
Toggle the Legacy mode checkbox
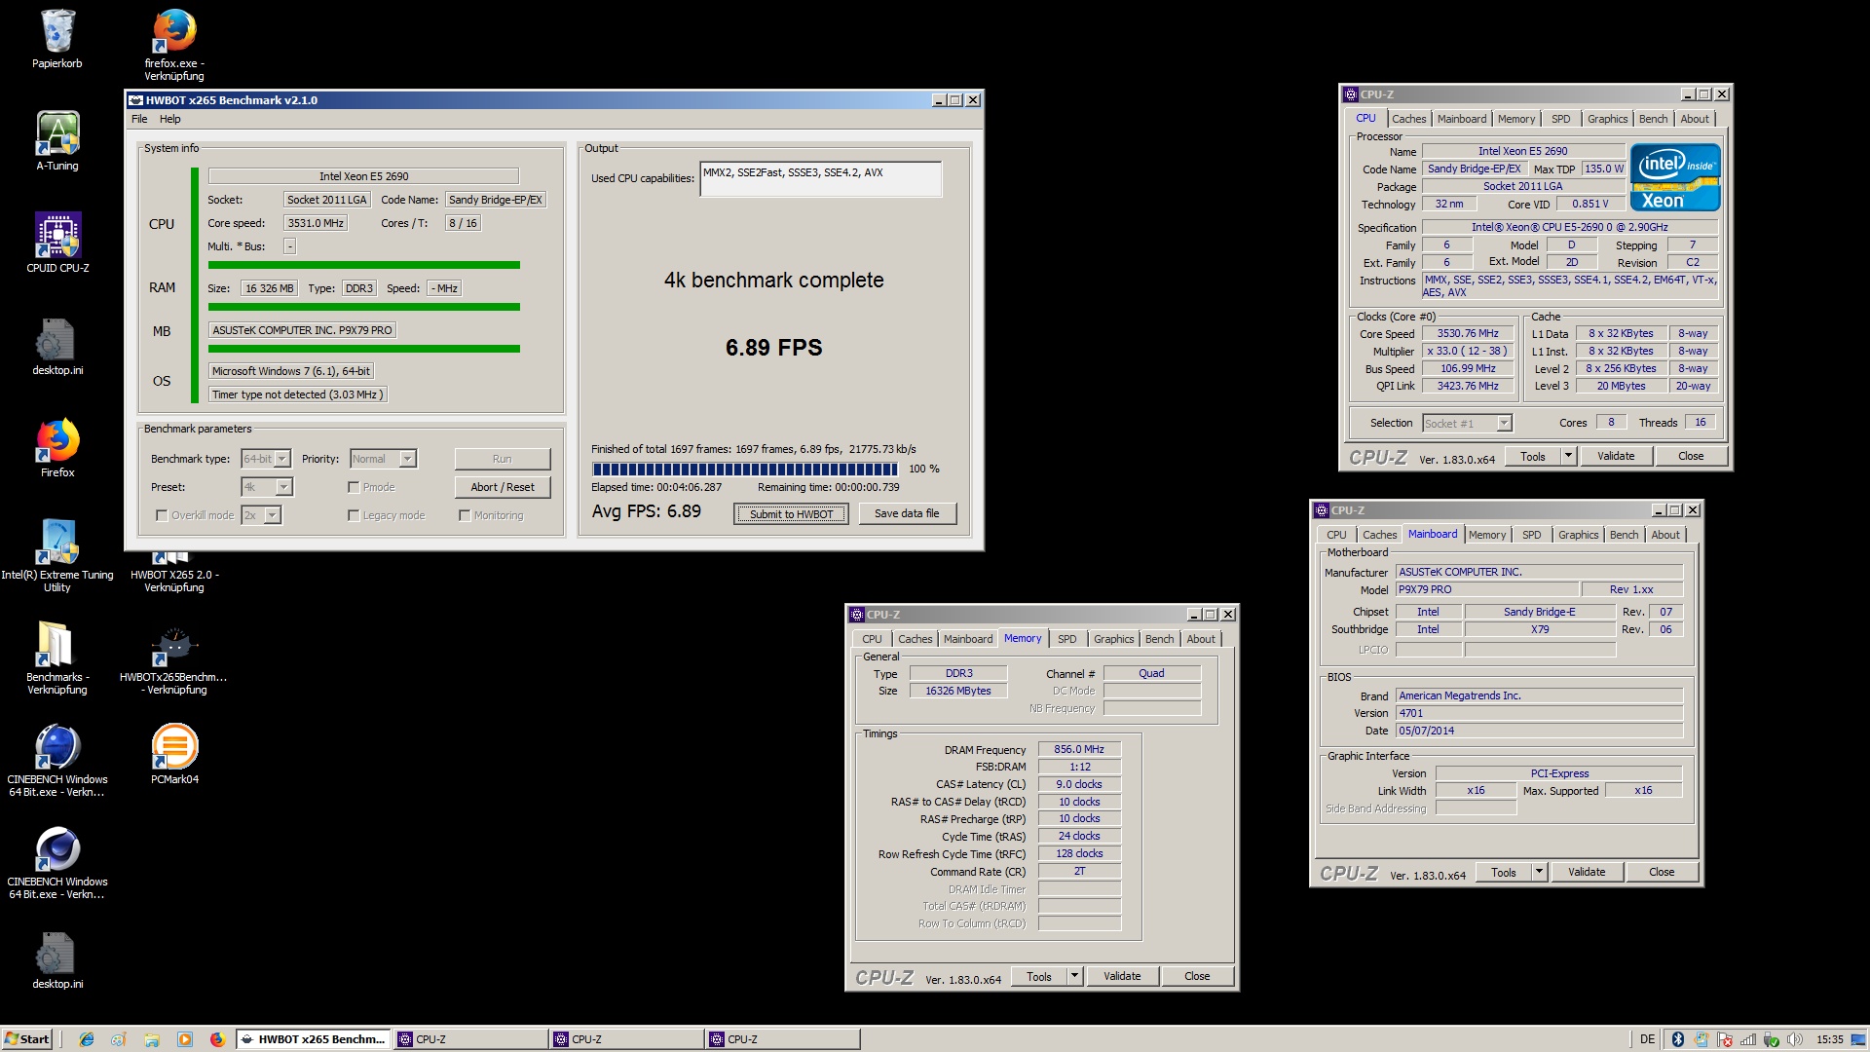(354, 515)
